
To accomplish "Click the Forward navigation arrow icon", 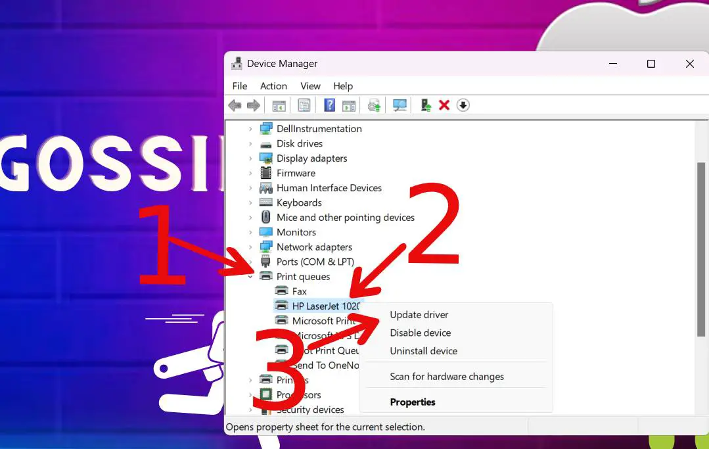I will (254, 105).
